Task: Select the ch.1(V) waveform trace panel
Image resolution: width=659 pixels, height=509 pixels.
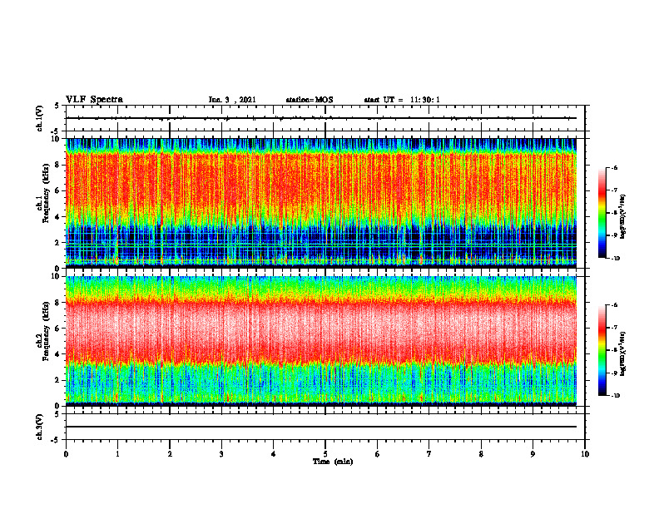Action: point(325,118)
